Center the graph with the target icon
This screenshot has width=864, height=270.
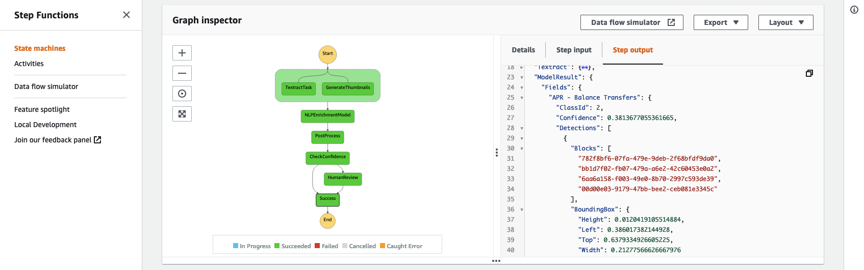182,94
